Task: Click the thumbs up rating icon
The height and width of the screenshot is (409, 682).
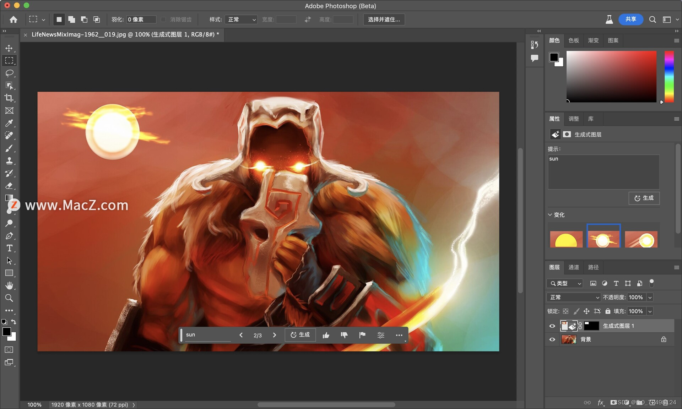Action: [x=326, y=335]
